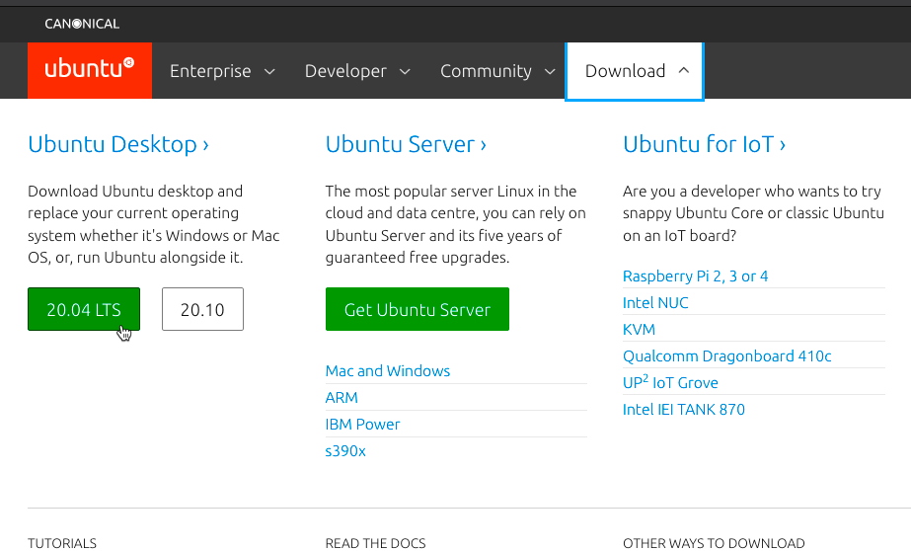The width and height of the screenshot is (911, 551).
Task: Click the Canonical logo text
Action: (x=82, y=24)
